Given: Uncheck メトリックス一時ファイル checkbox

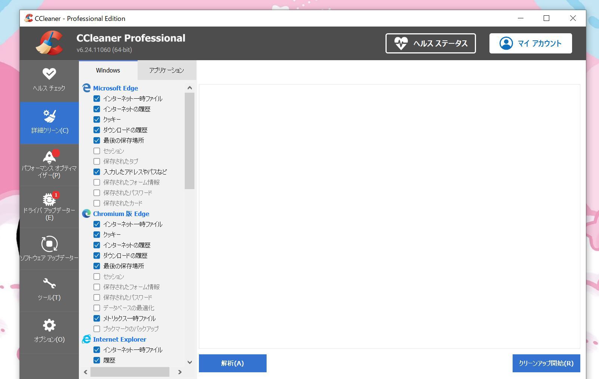Looking at the screenshot, I should (97, 318).
